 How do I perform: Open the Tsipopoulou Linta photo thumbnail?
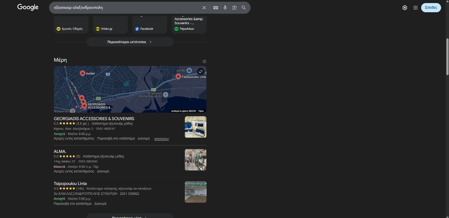click(196, 192)
